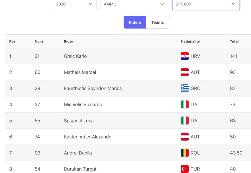Click the Romanian flag next to Andrei Danila
251x173 pixels.
pyautogui.click(x=185, y=153)
